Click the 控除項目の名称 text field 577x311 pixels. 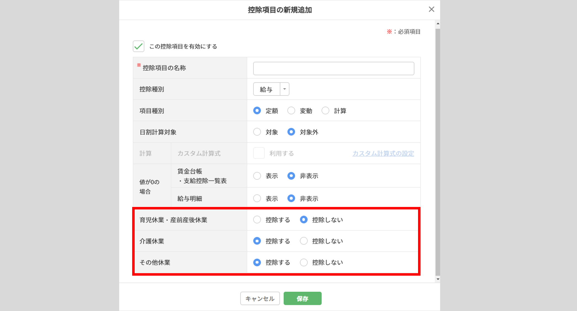click(333, 68)
